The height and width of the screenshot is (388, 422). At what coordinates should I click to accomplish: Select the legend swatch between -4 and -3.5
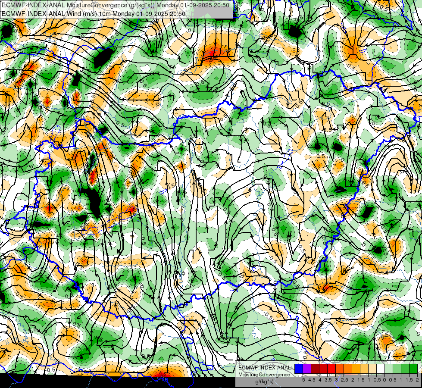[323, 369]
